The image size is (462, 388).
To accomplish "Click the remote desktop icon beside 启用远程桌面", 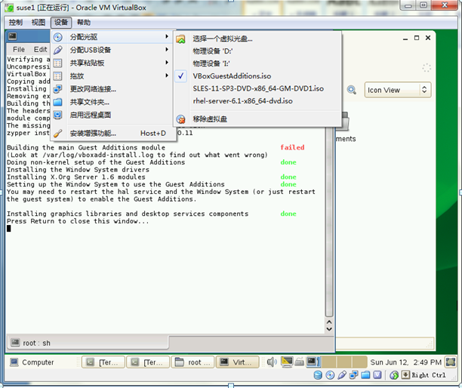I will pos(57,115).
